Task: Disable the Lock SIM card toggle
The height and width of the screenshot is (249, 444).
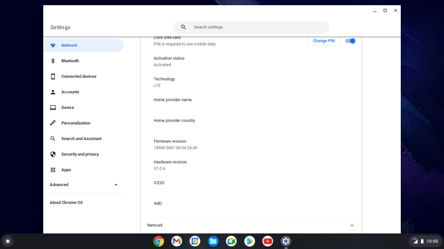Action: pos(350,41)
